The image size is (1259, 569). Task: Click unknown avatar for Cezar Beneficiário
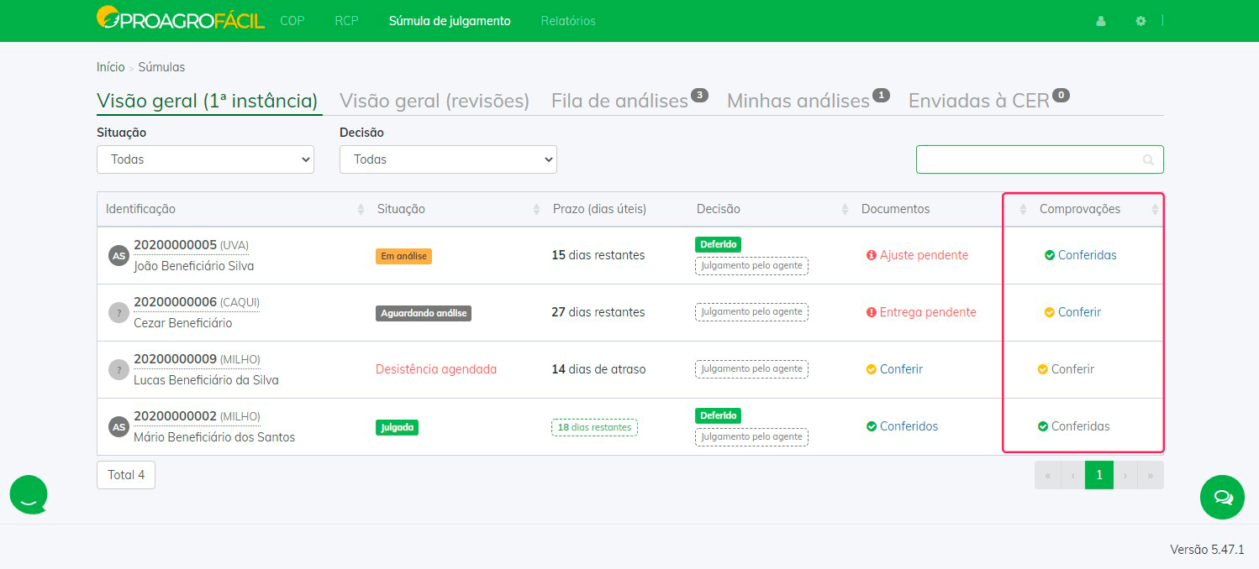point(119,312)
